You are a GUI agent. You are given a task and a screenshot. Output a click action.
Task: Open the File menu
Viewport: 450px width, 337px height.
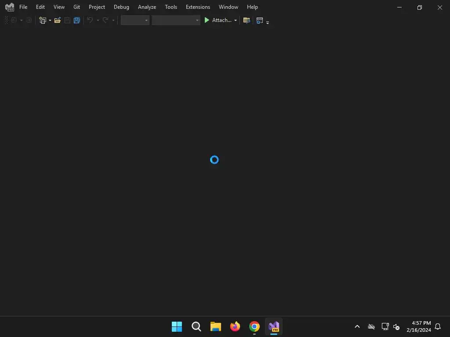(x=23, y=7)
